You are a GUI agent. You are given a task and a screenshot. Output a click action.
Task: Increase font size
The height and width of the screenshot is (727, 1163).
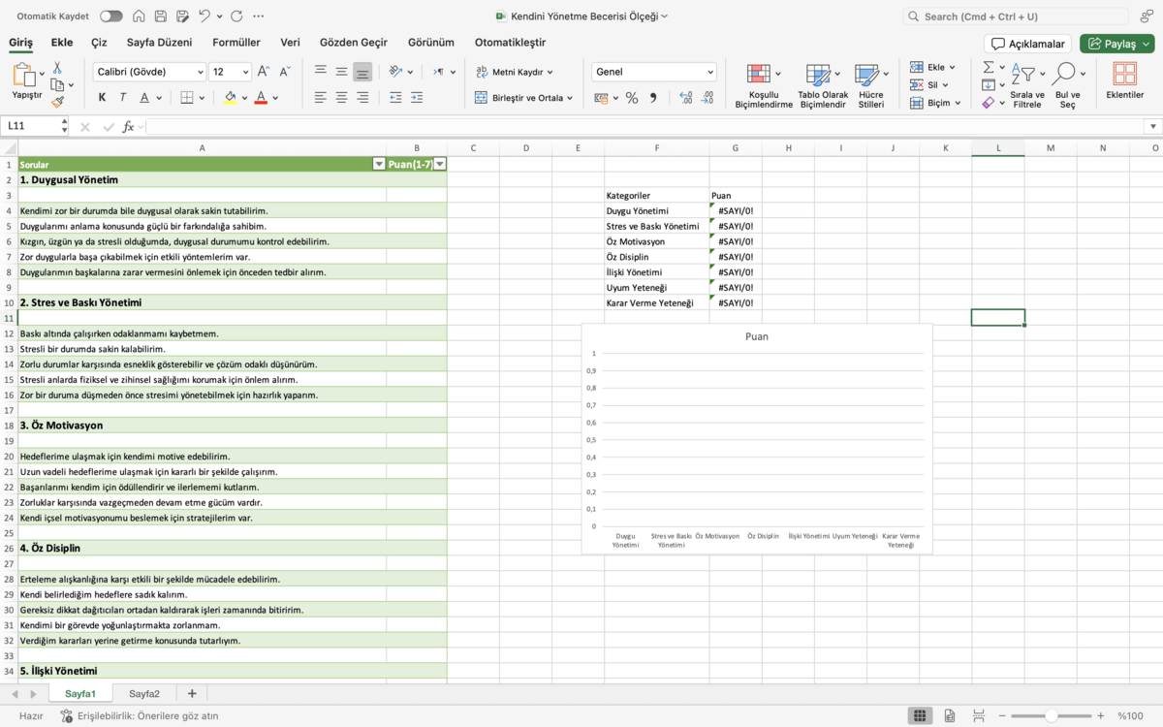coord(265,72)
